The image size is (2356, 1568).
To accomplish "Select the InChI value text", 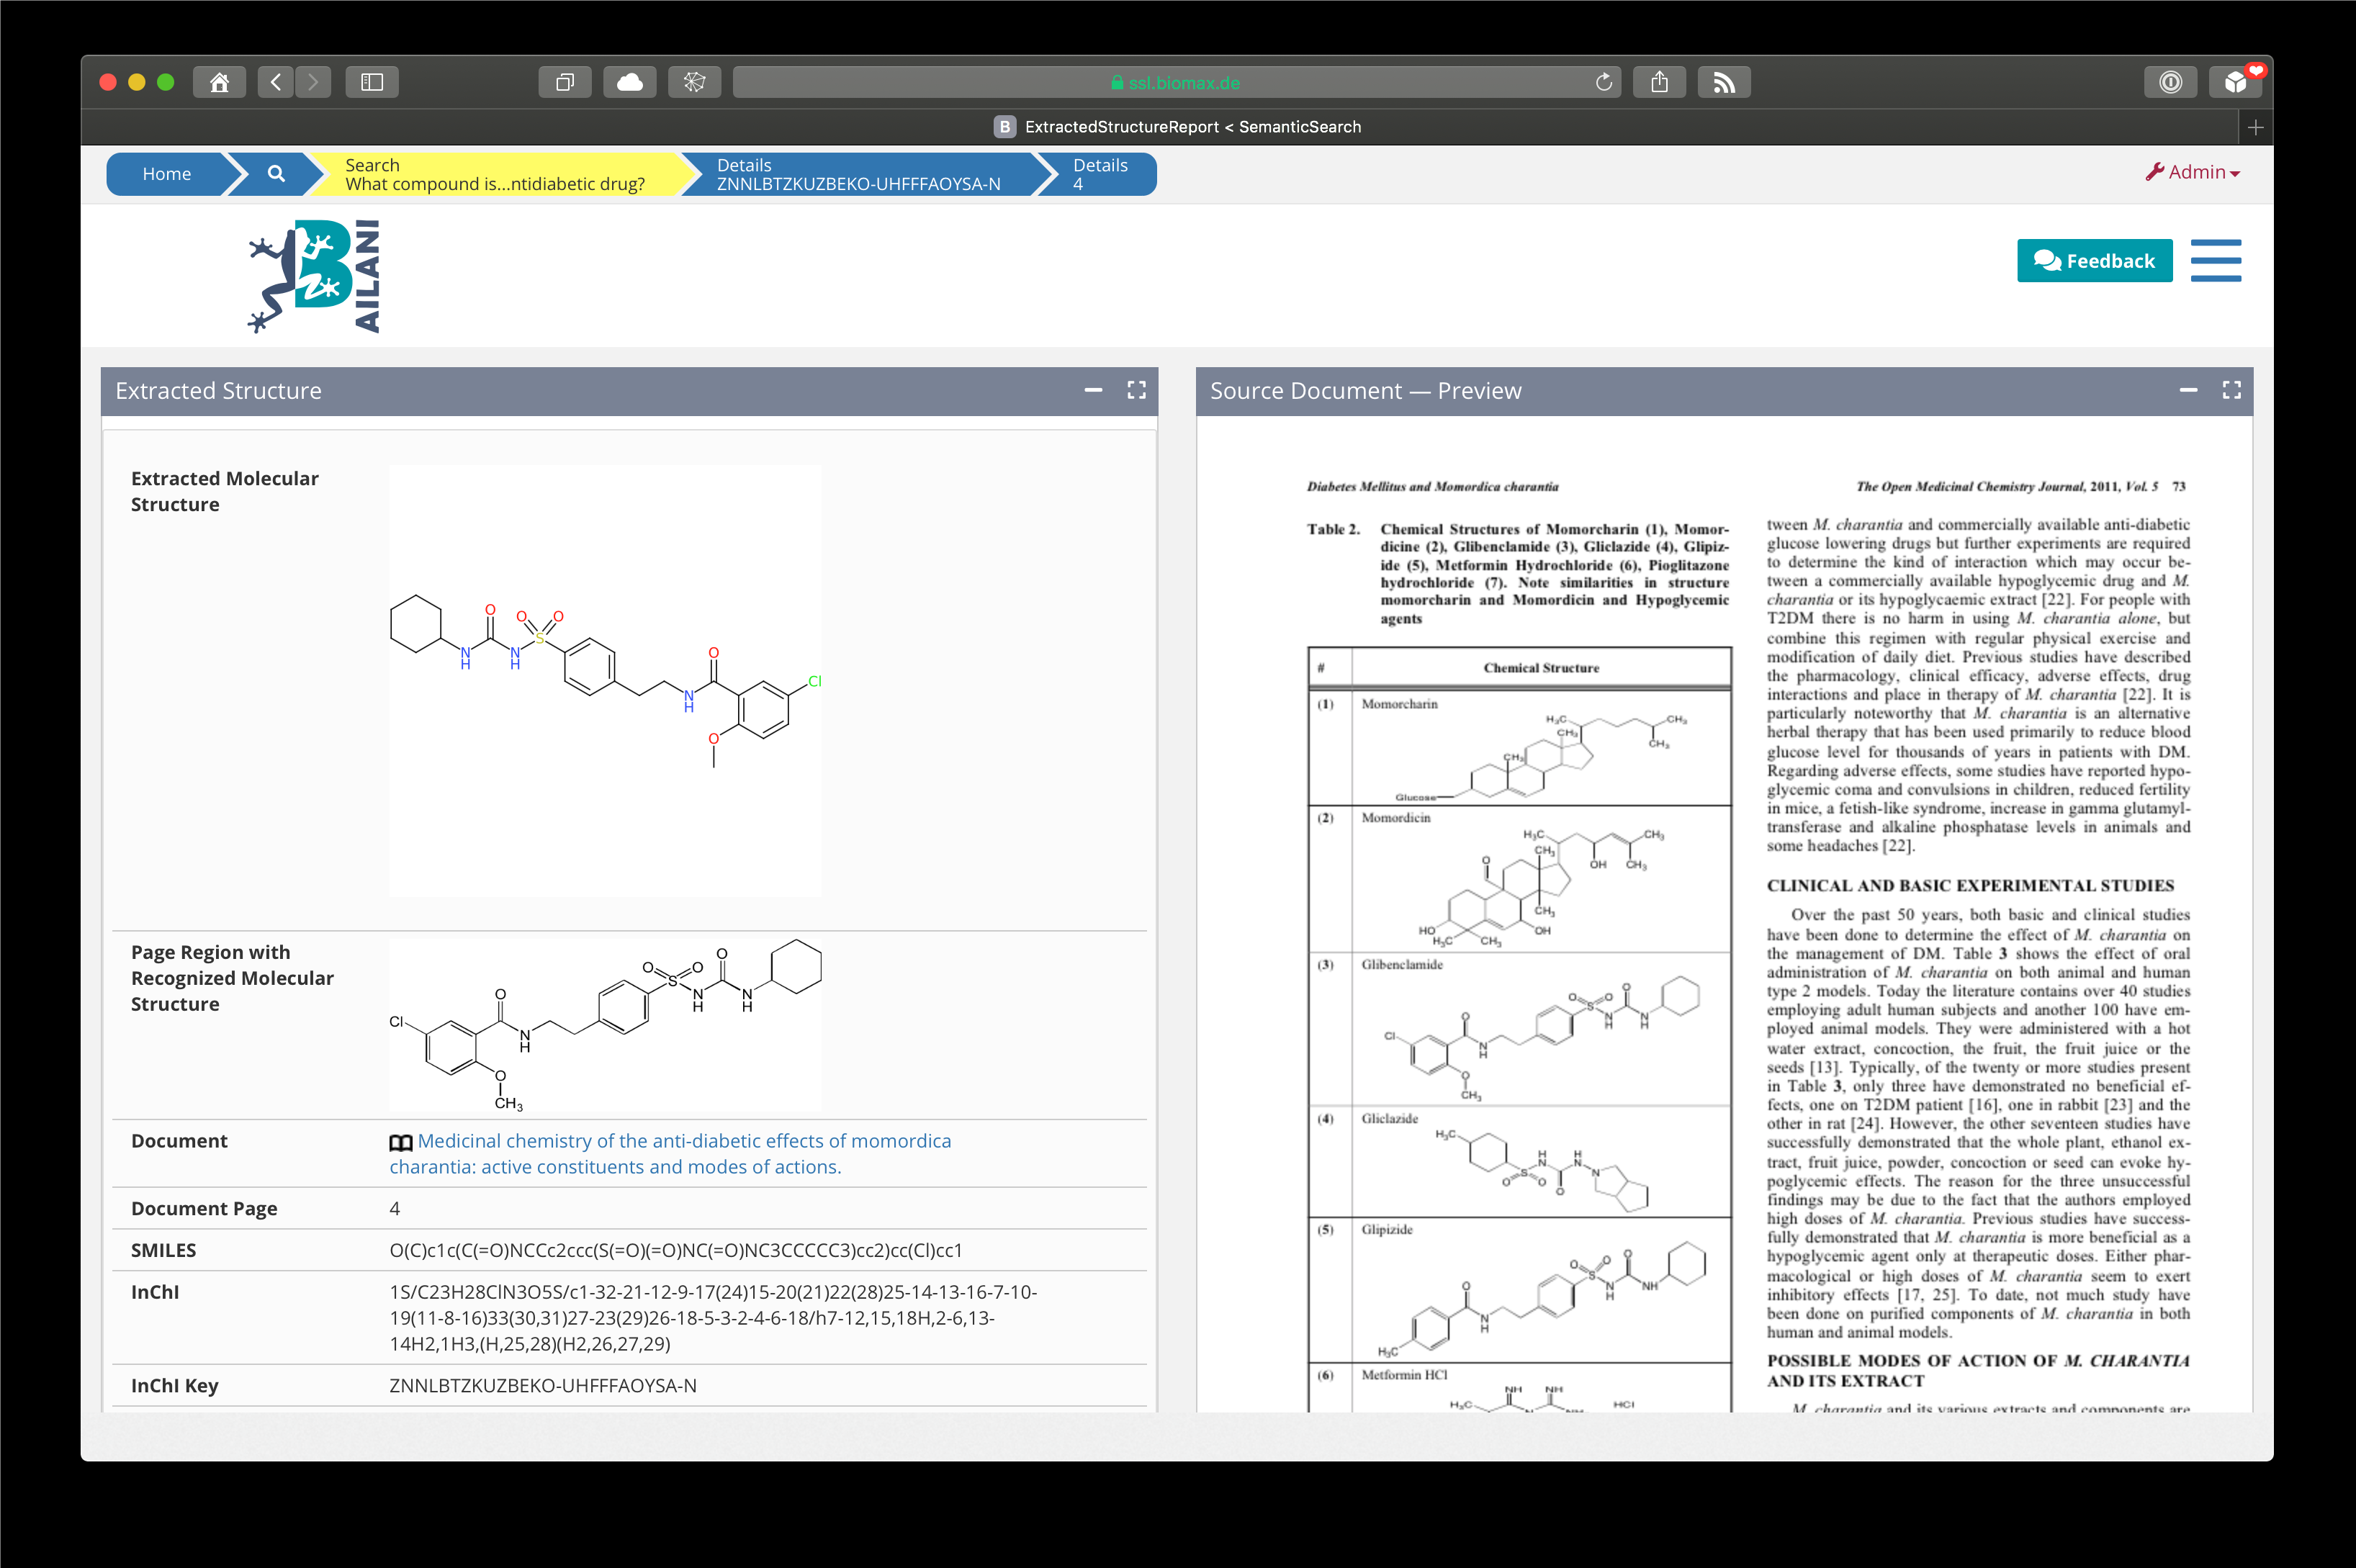I will 713,1318.
